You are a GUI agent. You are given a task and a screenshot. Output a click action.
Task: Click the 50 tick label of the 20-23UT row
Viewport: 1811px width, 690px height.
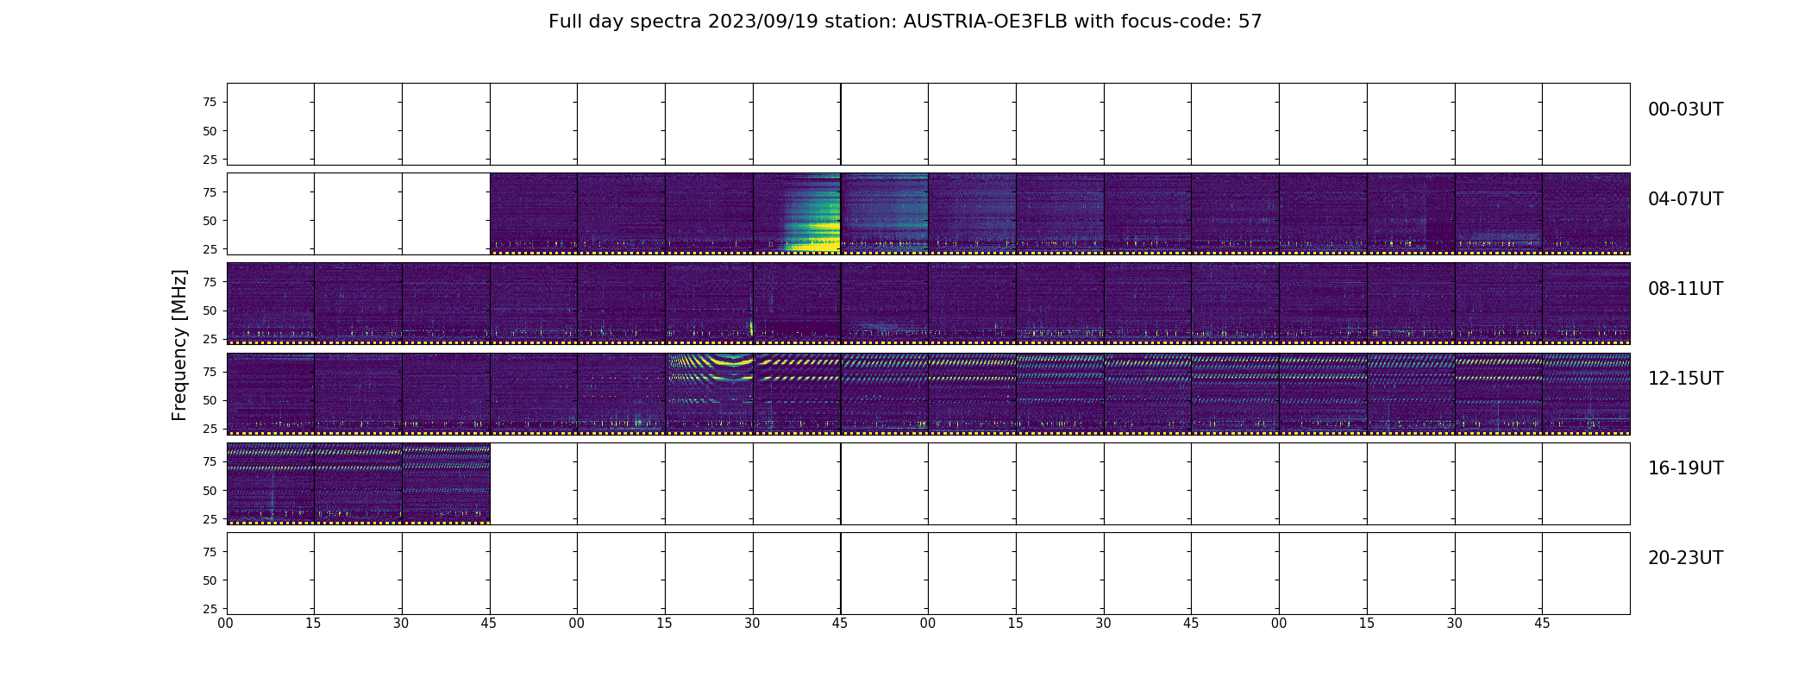coord(210,580)
